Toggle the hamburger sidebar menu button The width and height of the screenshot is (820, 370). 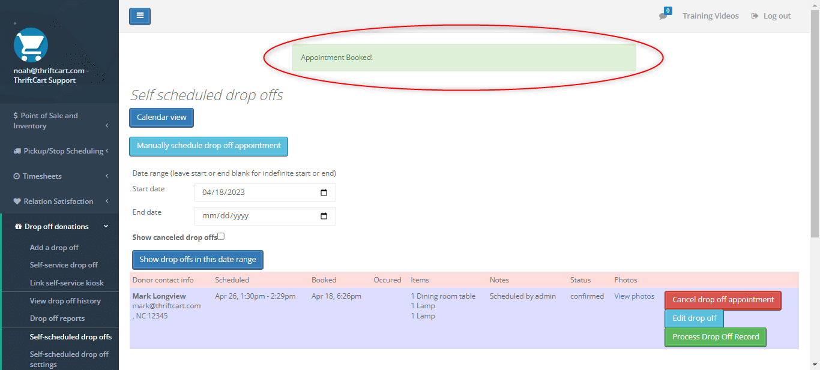click(140, 16)
